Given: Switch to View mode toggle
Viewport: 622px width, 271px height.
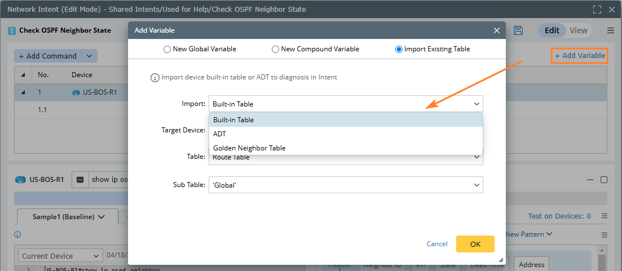Looking at the screenshot, I should (x=579, y=30).
